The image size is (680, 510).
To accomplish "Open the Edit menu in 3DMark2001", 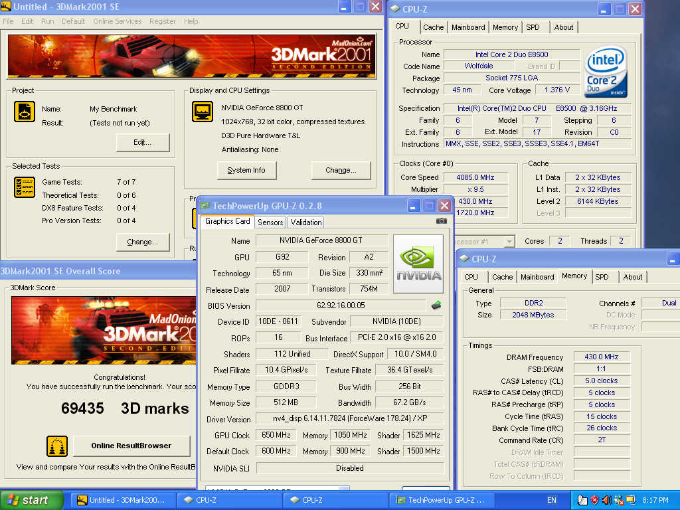I will click(x=27, y=21).
